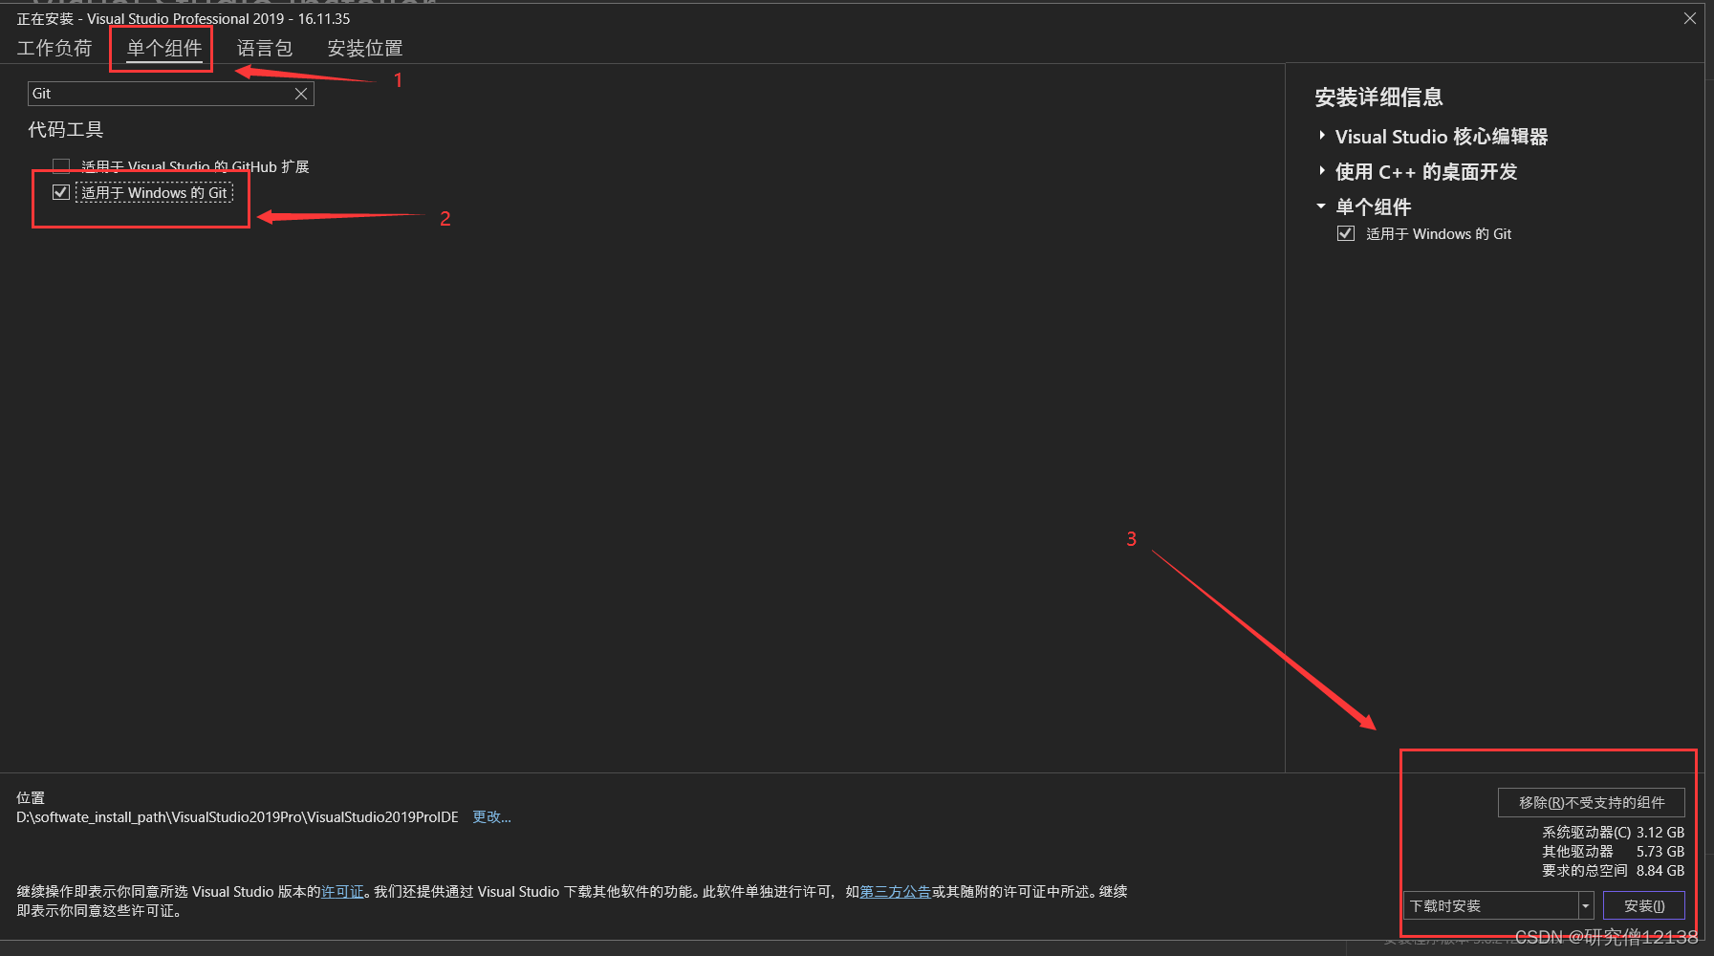
Task: Uncheck Git for Windows in 安装详细信息 panel
Action: point(1346,233)
